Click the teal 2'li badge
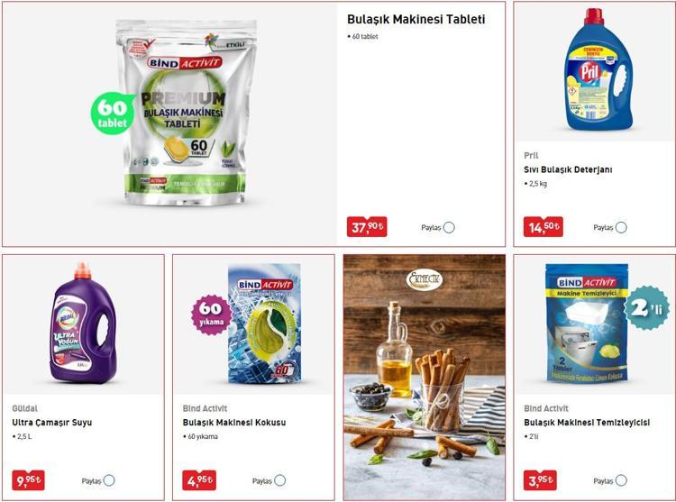 click(647, 308)
